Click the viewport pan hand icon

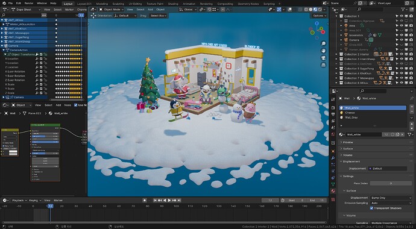click(x=323, y=51)
